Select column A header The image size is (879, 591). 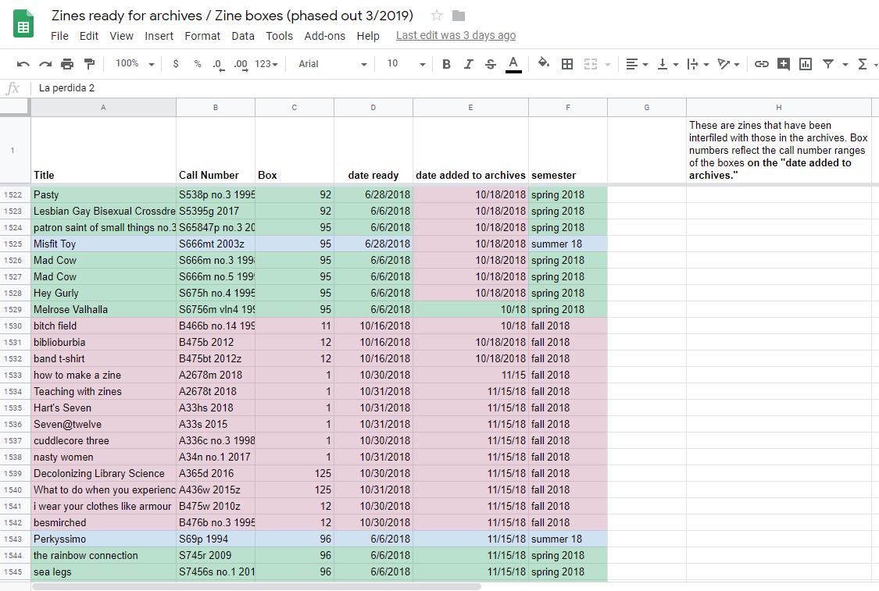coord(103,108)
